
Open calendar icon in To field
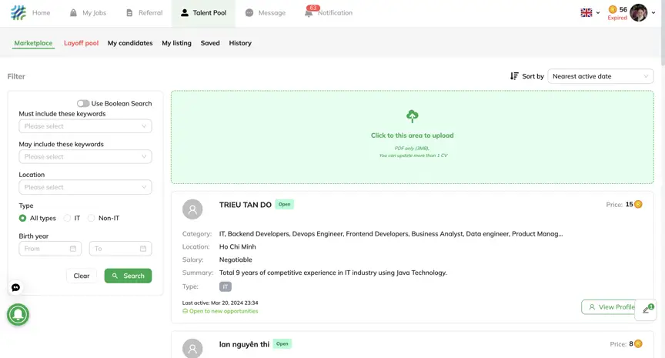coord(143,249)
